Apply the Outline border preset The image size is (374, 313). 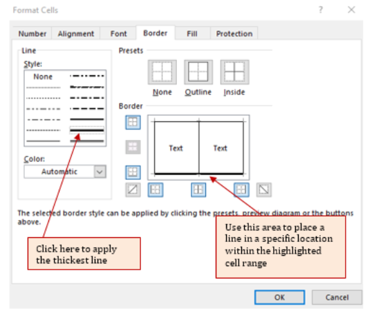pyautogui.click(x=198, y=72)
